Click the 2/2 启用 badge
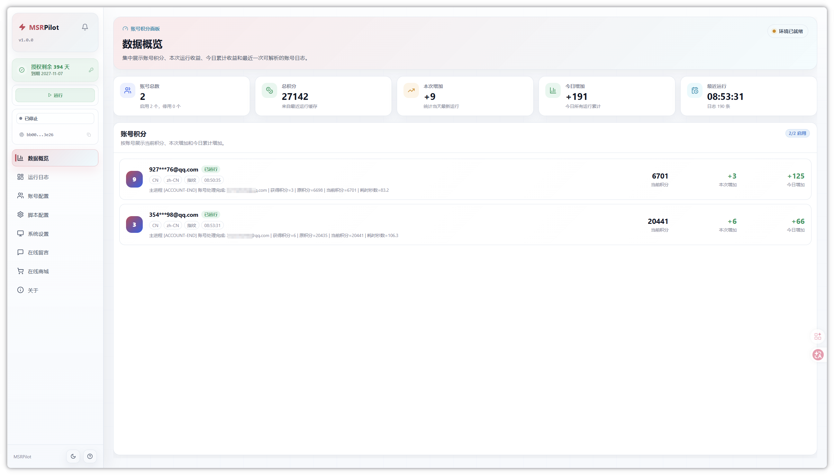834x475 pixels. (797, 133)
